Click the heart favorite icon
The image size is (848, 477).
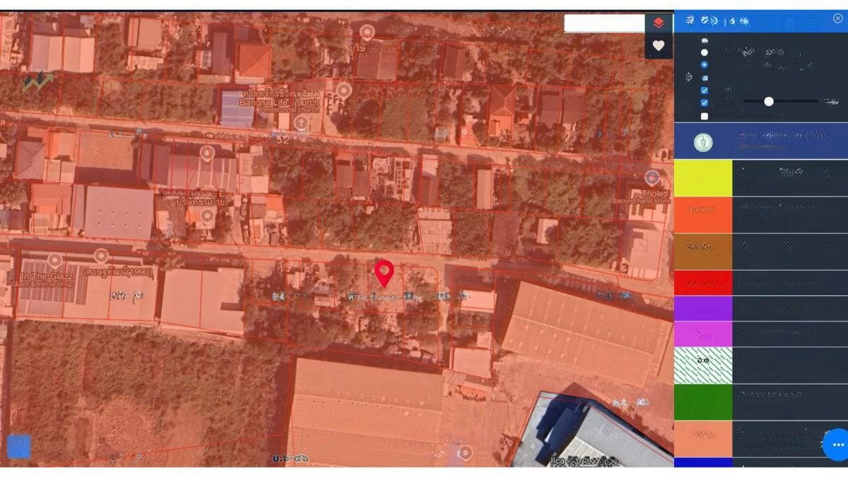658,46
